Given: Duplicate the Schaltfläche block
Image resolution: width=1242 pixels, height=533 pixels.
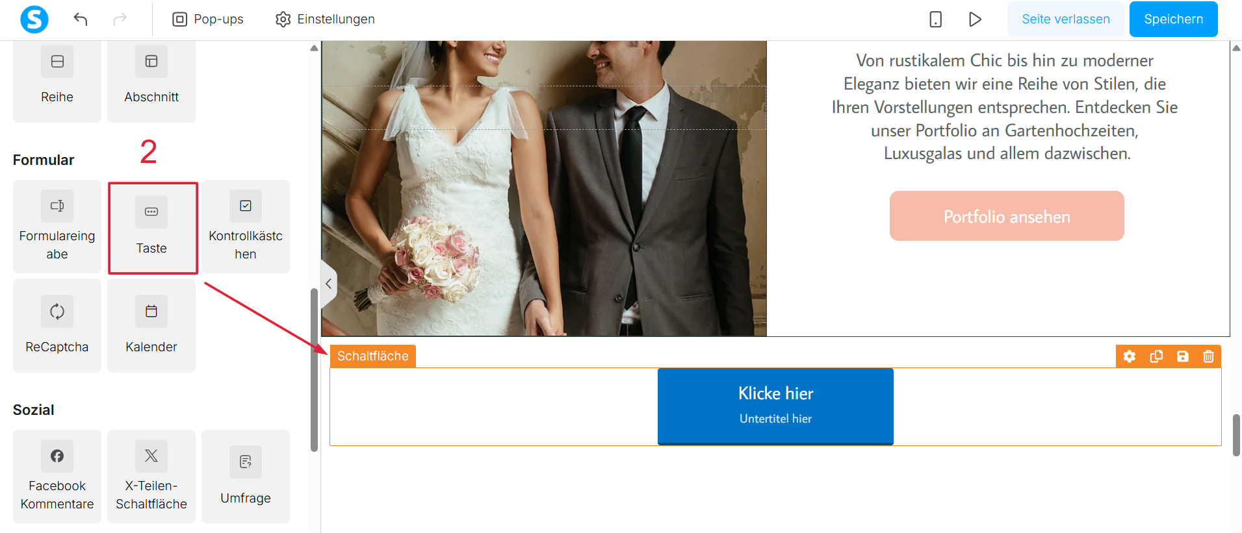Looking at the screenshot, I should click(x=1156, y=356).
